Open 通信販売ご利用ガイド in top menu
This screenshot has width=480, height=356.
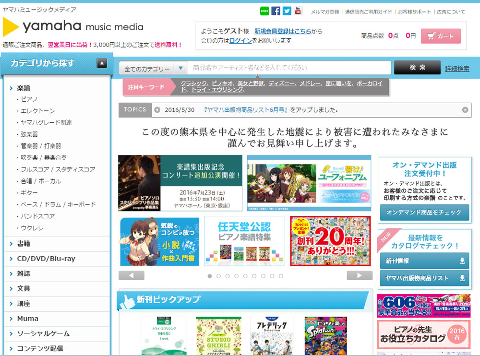pos(368,12)
